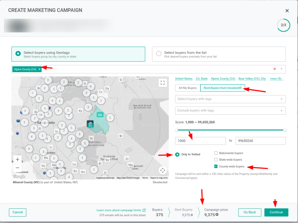Open Exclude buyers with tags dropdown

coord(231,110)
